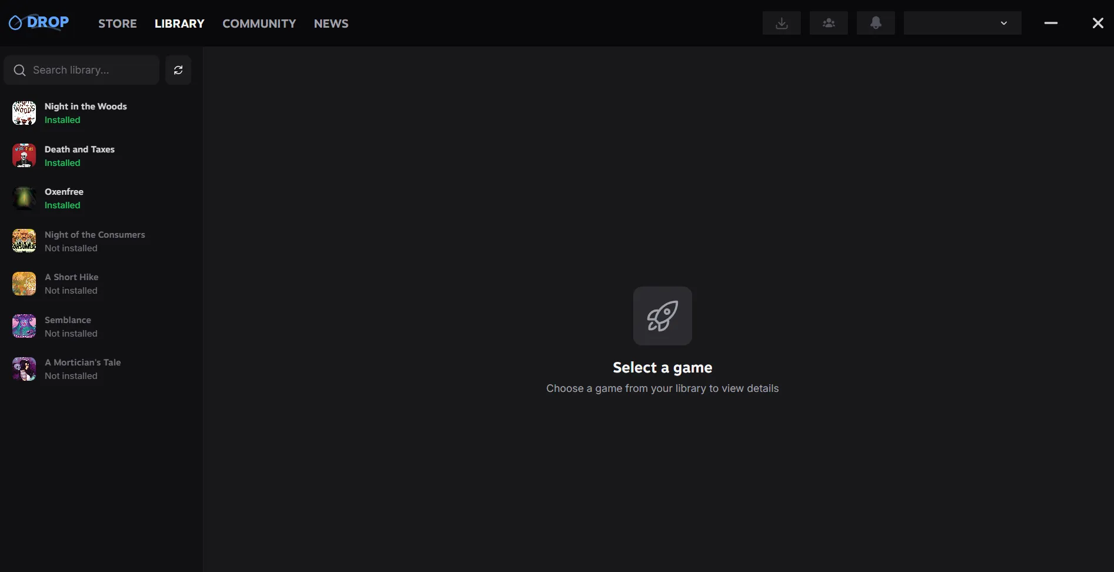Select Night of the Consumers game
Viewport: 1114px width, 572px height.
tap(94, 241)
